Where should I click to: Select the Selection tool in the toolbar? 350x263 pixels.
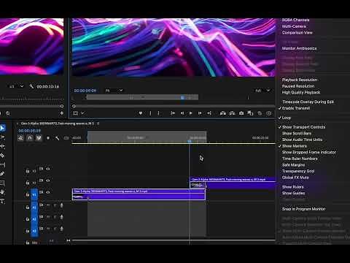(2, 128)
